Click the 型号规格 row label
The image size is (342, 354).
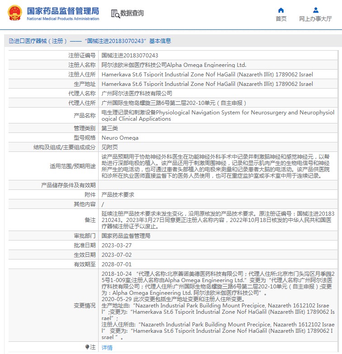coord(85,138)
